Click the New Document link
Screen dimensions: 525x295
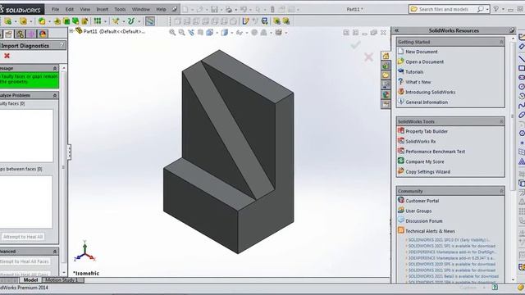[421, 52]
